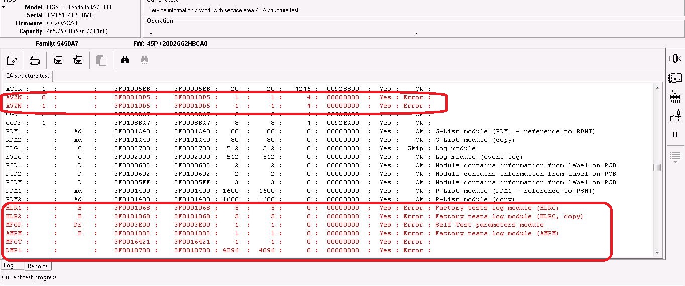
Task: Click the PDM2 row label
Action: (14, 199)
